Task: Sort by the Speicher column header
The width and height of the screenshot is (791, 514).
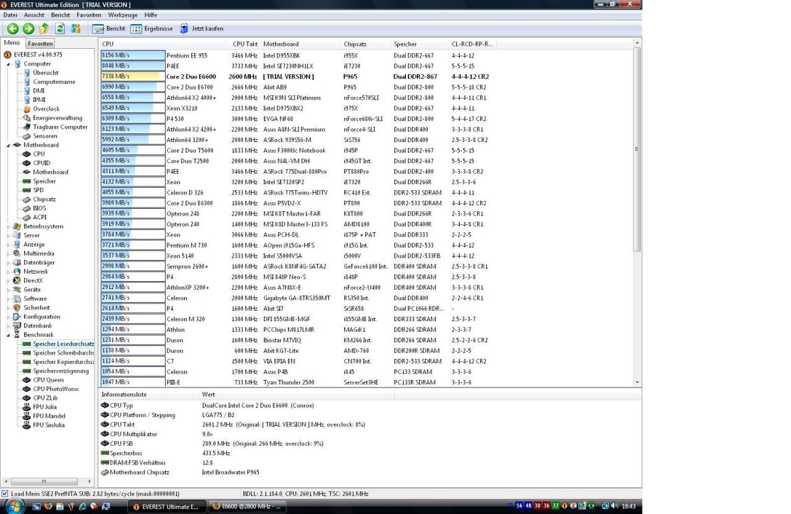Action: (x=420, y=44)
